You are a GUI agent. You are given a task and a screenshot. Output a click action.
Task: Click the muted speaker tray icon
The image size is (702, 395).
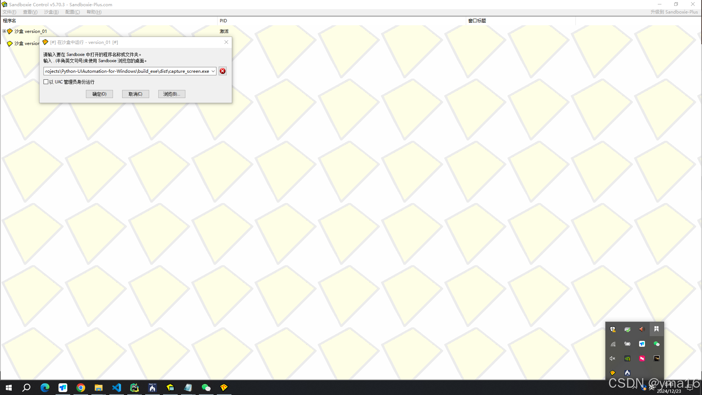pos(613,358)
